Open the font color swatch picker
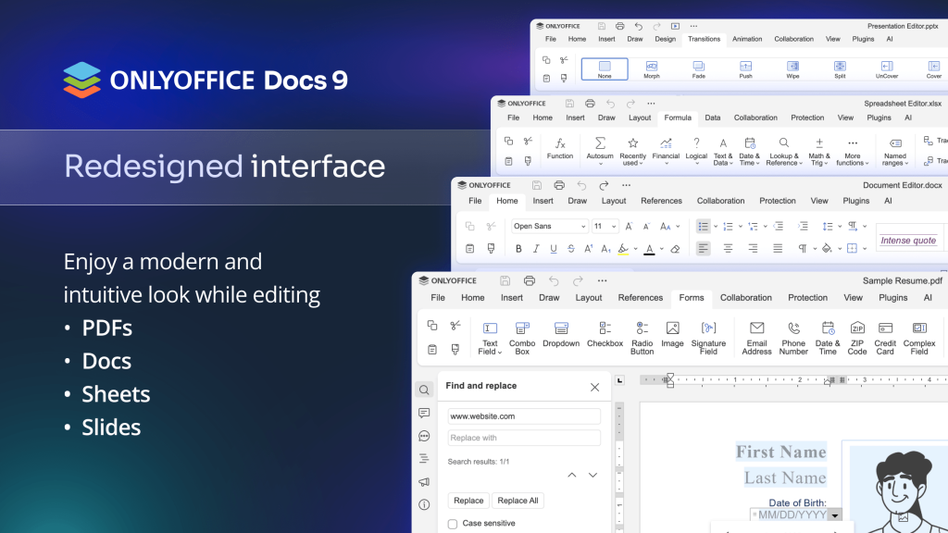This screenshot has width=948, height=533. 650,249
